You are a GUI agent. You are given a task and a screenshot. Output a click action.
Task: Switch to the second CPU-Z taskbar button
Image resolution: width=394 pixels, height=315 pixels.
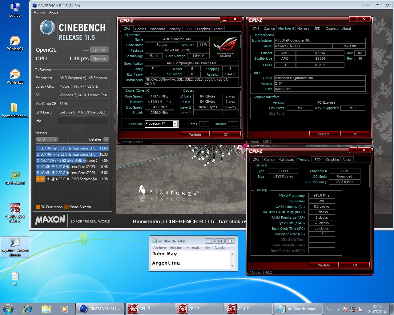[199, 309]
